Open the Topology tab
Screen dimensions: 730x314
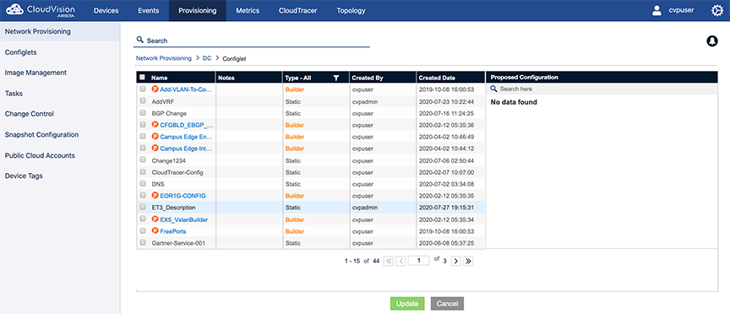(x=351, y=11)
